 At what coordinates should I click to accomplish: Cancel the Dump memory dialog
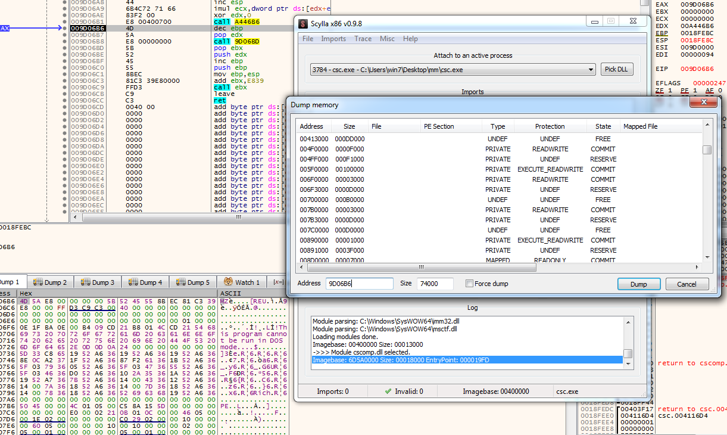click(x=687, y=284)
